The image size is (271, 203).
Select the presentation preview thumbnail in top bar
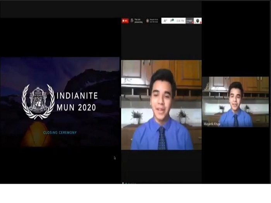[190, 21]
